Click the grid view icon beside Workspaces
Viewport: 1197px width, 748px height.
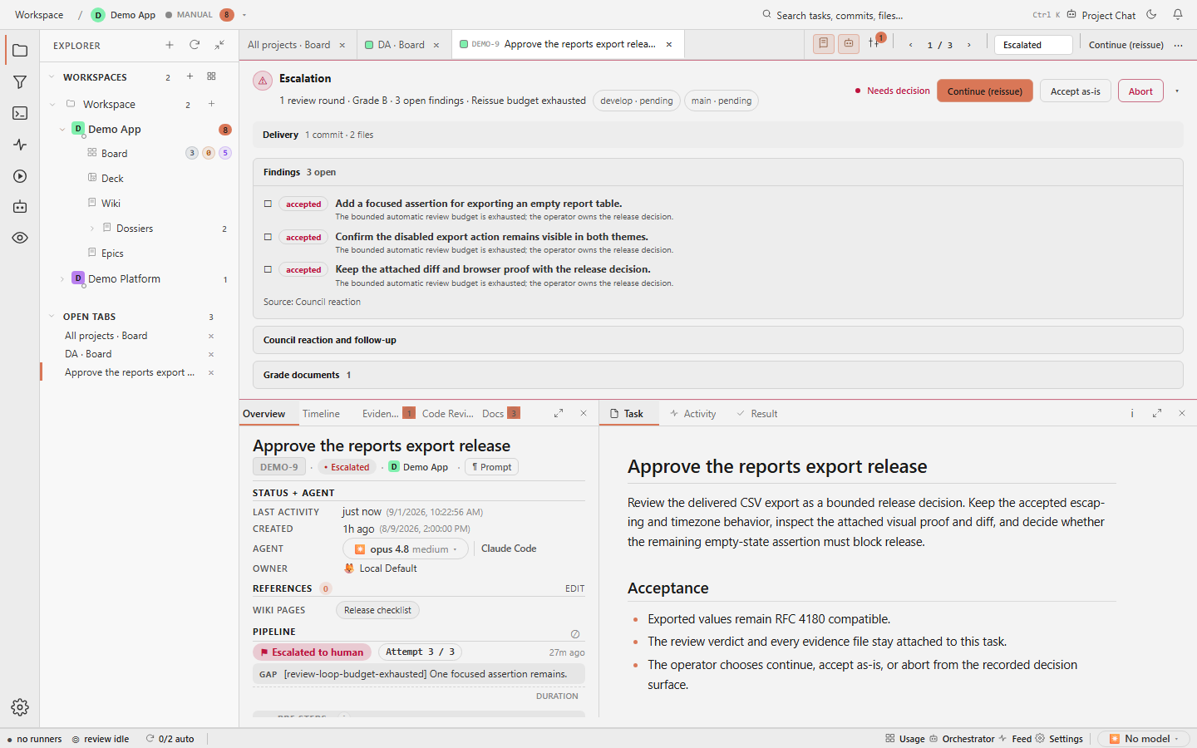(211, 76)
